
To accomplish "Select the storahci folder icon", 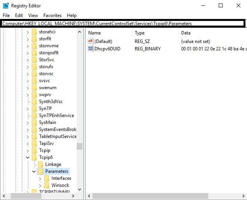I will (x=34, y=32).
